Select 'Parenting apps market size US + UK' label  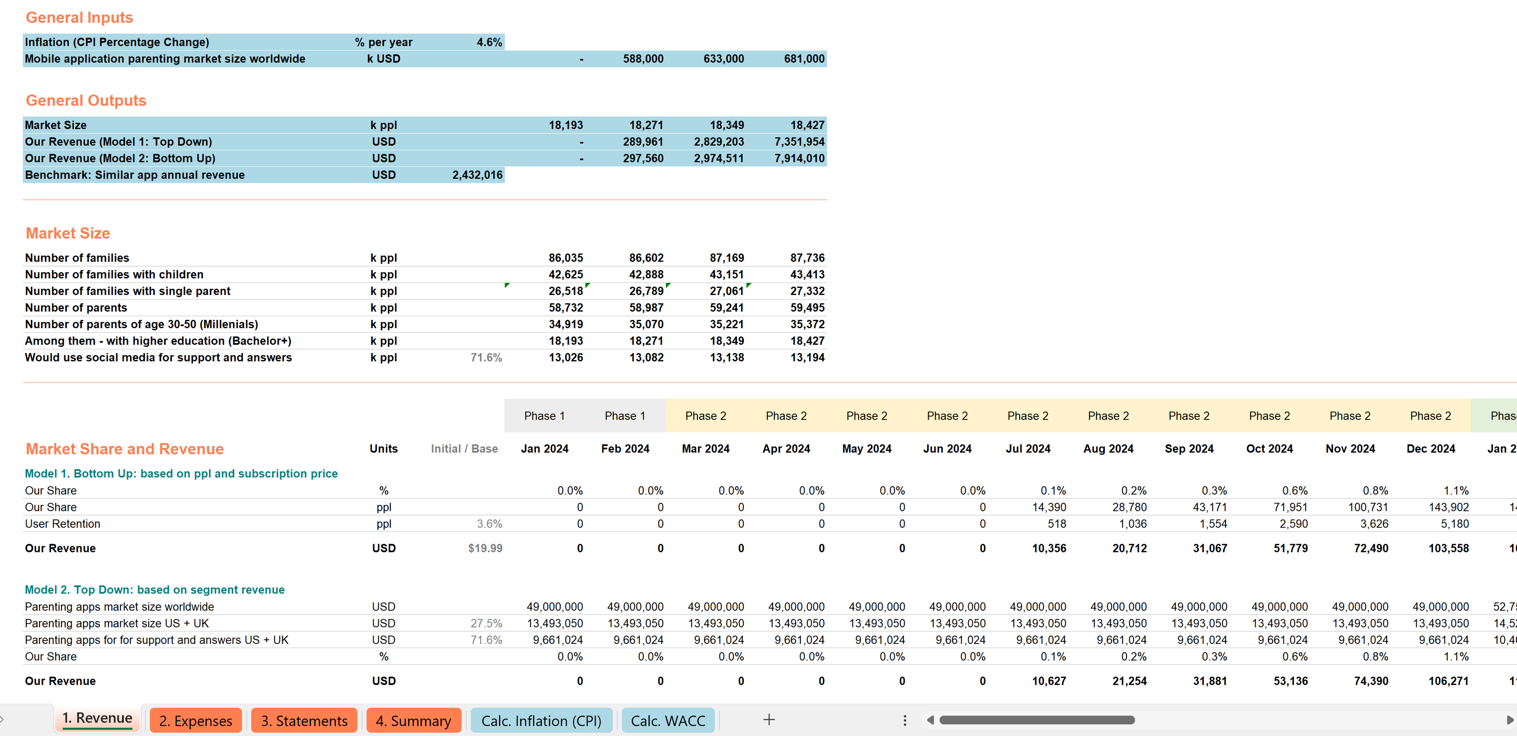117,623
